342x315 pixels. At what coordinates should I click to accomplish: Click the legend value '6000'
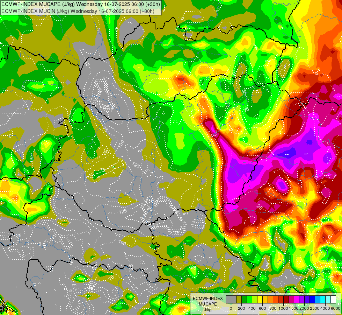[336, 308]
